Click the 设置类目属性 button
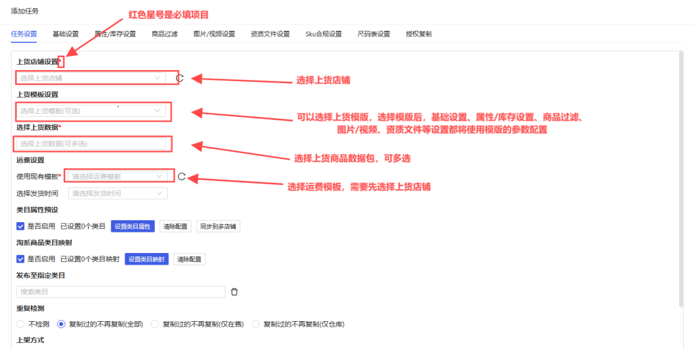The width and height of the screenshot is (694, 350). click(133, 226)
